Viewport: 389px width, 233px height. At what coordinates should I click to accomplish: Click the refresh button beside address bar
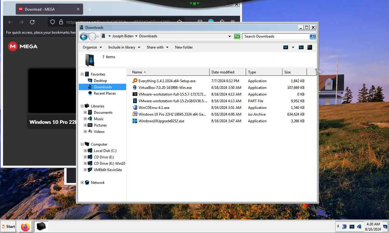tap(237, 36)
